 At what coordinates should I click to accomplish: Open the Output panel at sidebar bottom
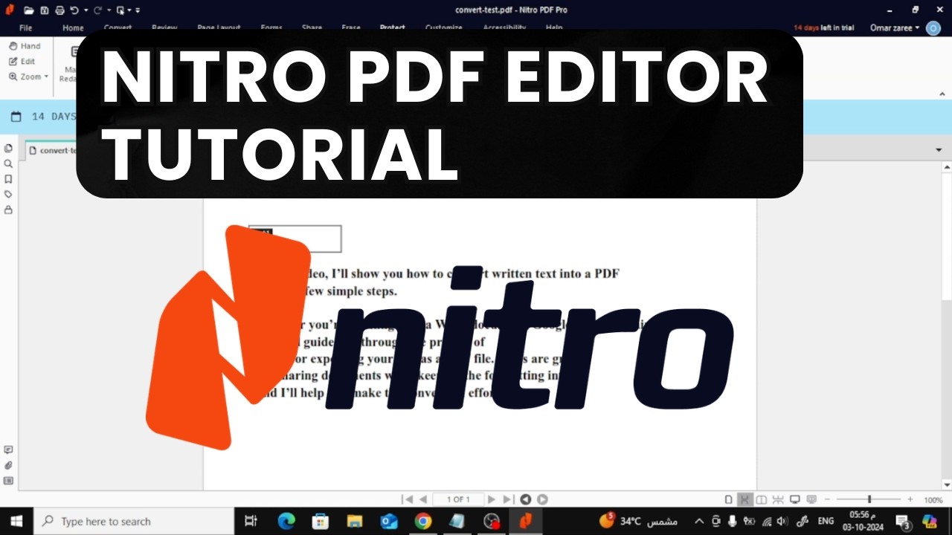pos(8,481)
